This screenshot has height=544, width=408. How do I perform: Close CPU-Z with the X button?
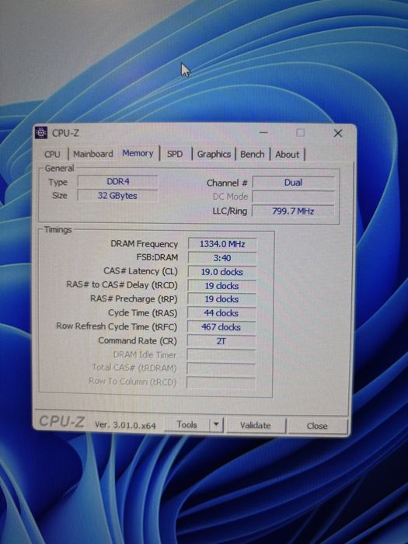pos(338,133)
